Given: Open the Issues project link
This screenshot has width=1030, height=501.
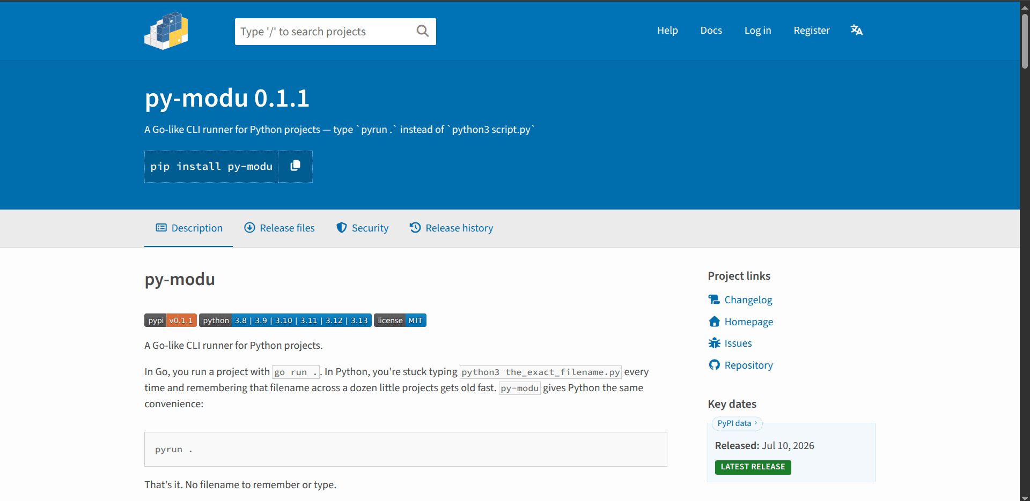Looking at the screenshot, I should (738, 343).
